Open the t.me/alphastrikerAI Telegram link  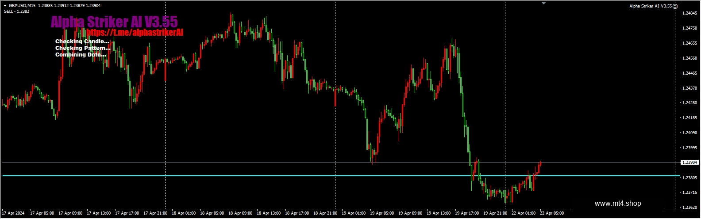point(135,33)
